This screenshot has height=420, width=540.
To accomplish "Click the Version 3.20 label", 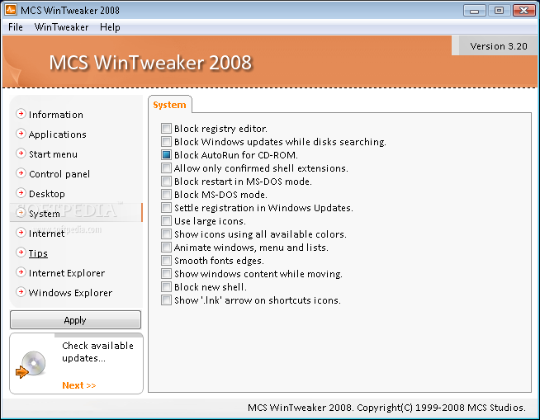I will (x=499, y=46).
